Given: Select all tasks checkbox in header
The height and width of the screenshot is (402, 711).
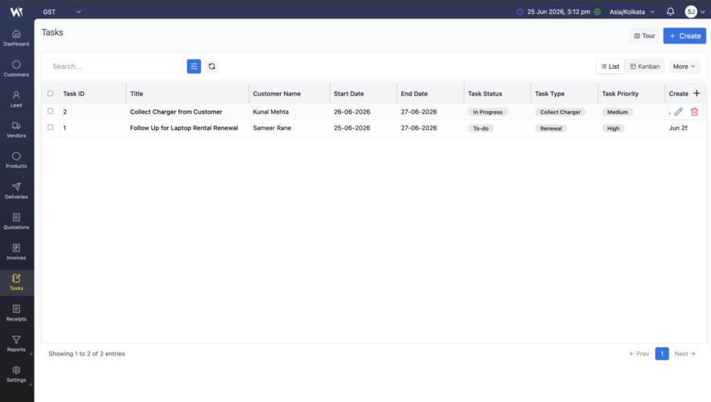Looking at the screenshot, I should 50,94.
